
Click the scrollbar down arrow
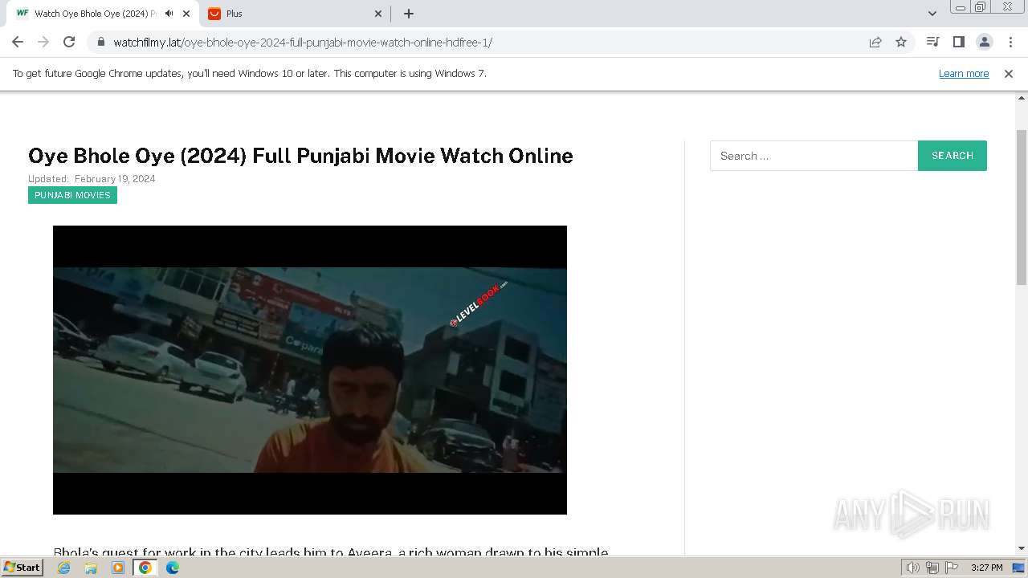[x=1022, y=548]
